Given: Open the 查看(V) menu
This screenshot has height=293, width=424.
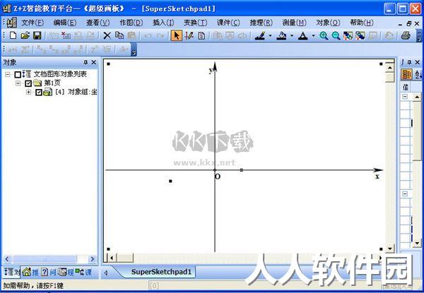Looking at the screenshot, I should 98,23.
